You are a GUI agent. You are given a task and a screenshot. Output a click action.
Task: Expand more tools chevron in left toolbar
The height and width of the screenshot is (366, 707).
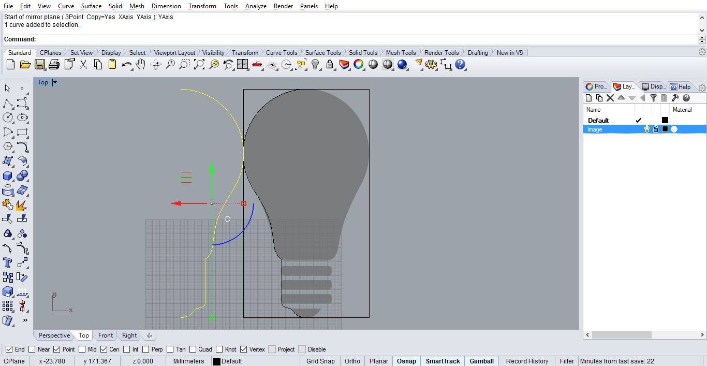24,320
